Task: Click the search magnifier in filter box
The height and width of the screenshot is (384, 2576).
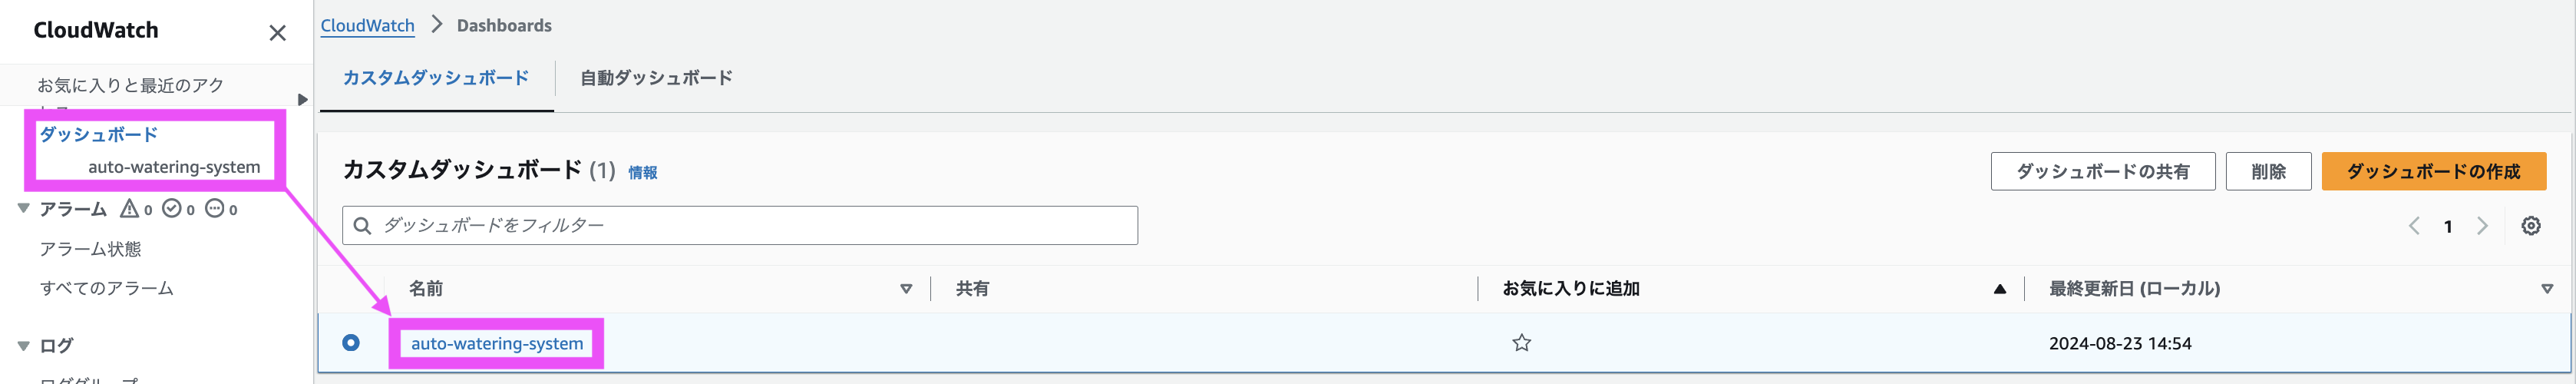Action: pyautogui.click(x=362, y=225)
